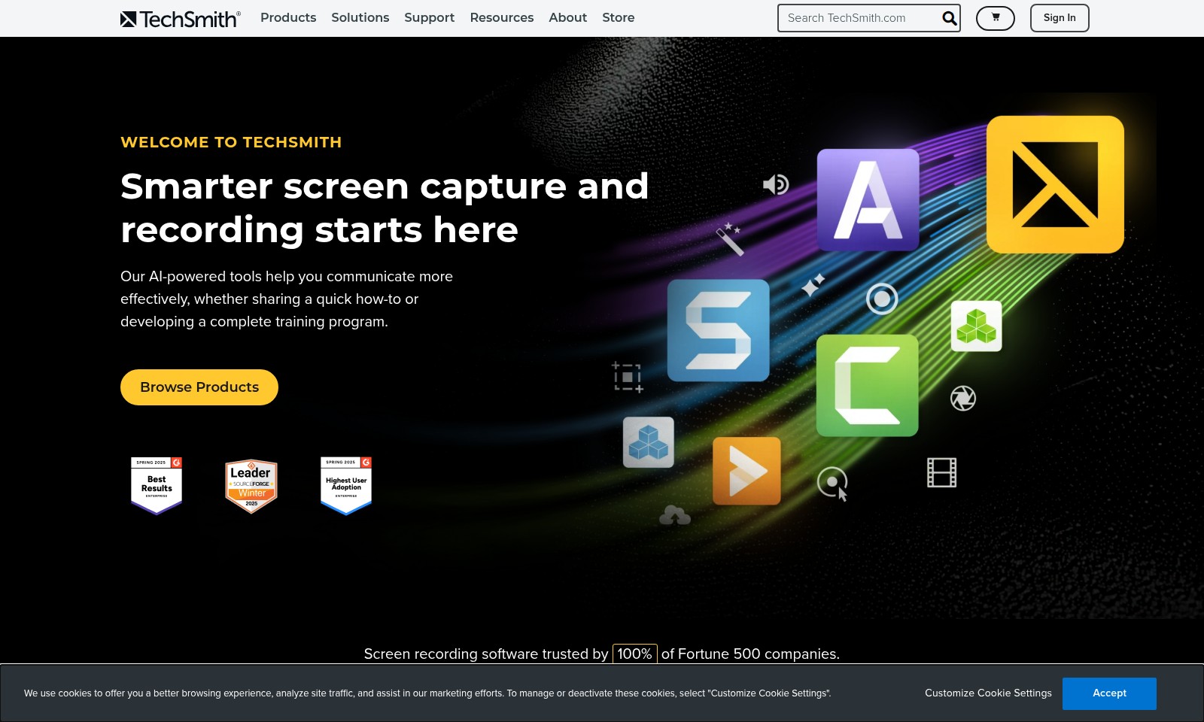Click the film strip icon

click(941, 472)
